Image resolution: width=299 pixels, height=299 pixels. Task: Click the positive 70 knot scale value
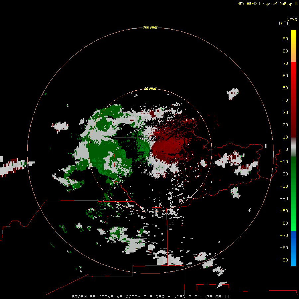tap(285, 63)
